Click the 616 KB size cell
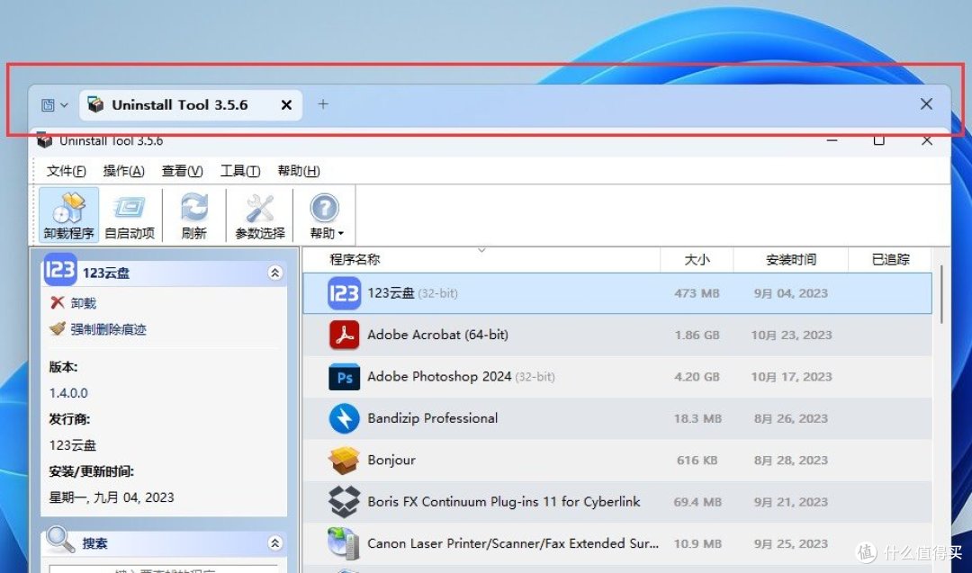 click(697, 461)
